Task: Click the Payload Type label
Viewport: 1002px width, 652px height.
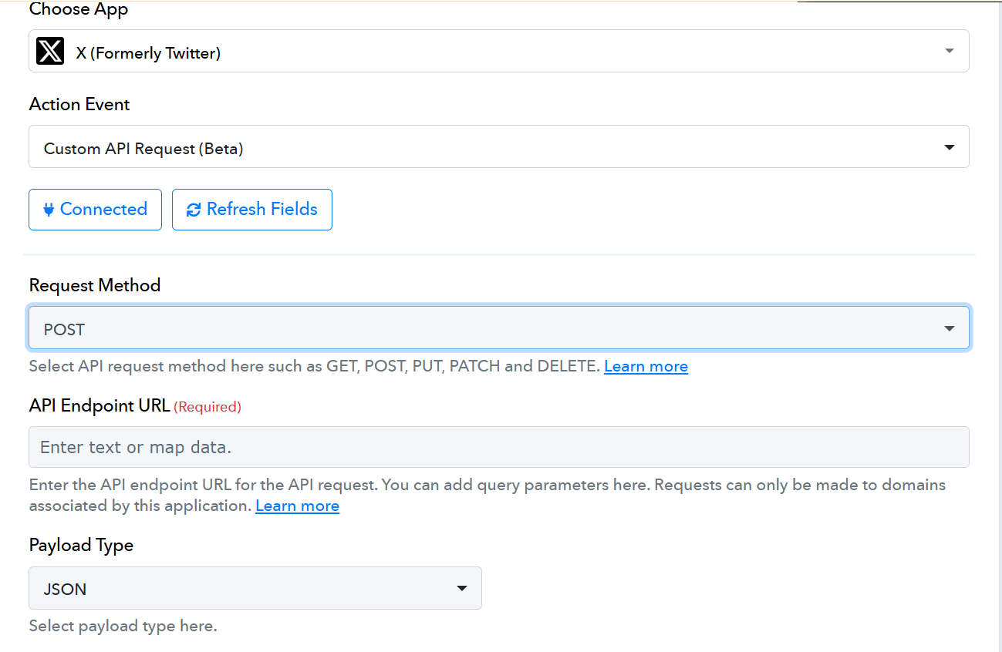Action: point(81,545)
